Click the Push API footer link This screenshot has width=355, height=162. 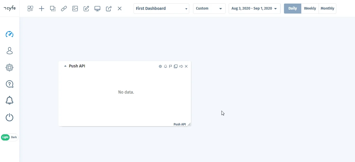tap(180, 124)
